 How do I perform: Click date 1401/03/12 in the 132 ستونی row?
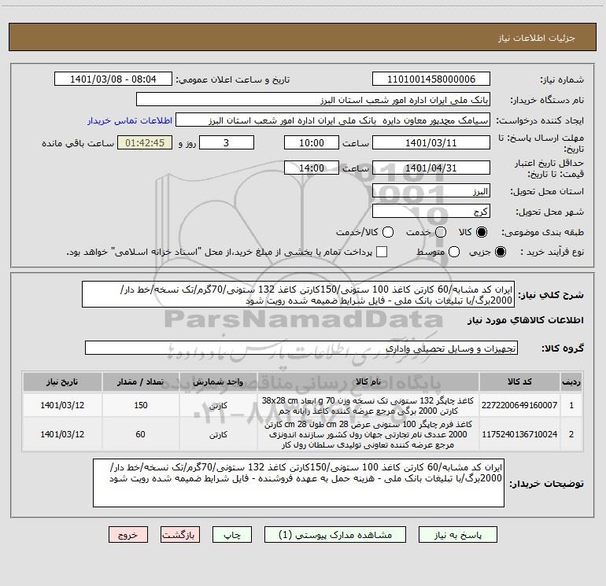(62, 405)
